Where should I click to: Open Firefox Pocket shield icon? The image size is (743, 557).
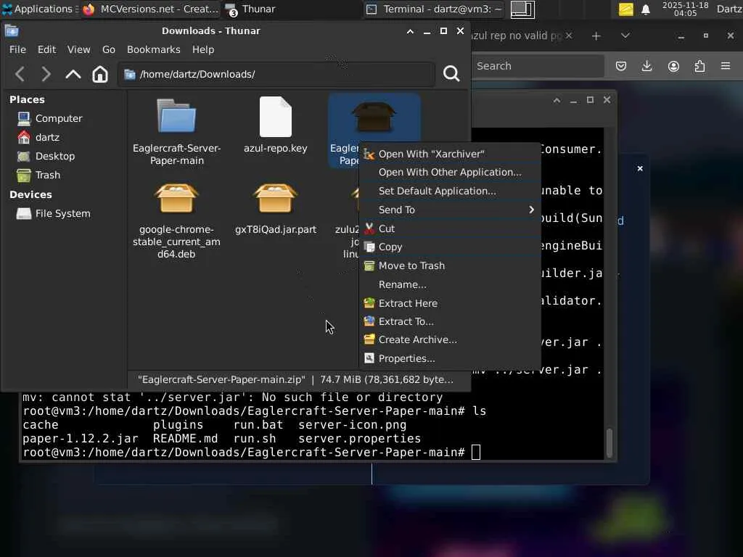pos(621,66)
